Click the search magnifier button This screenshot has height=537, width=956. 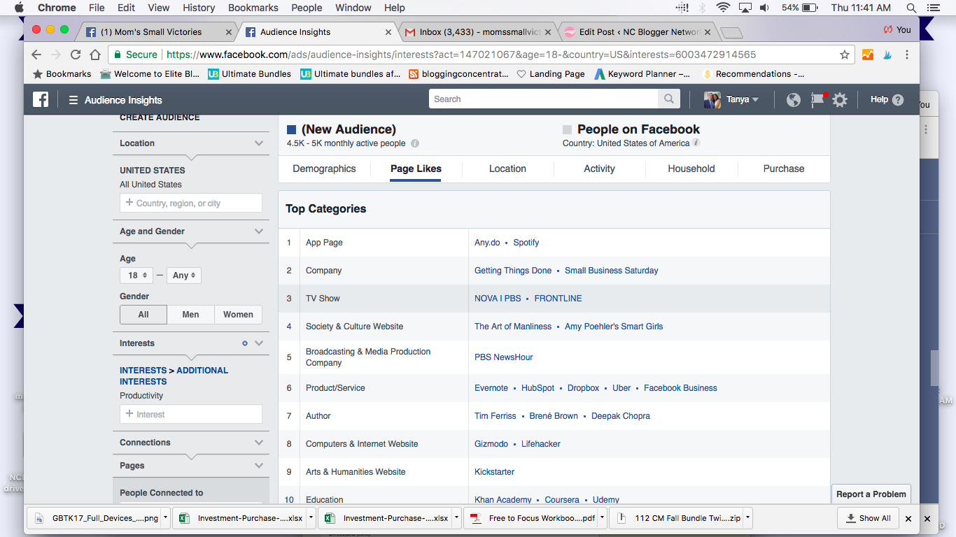click(x=669, y=99)
